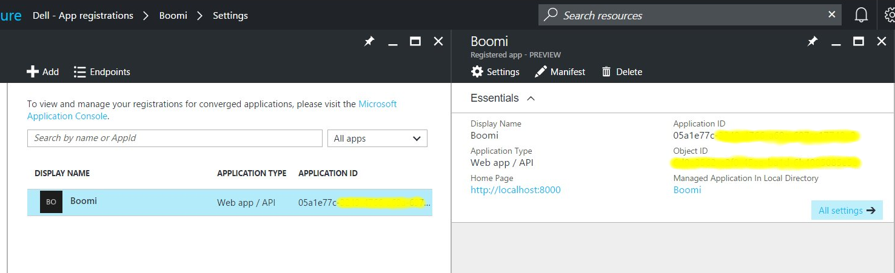
Task: Pin the App registrations blade
Action: (x=369, y=41)
